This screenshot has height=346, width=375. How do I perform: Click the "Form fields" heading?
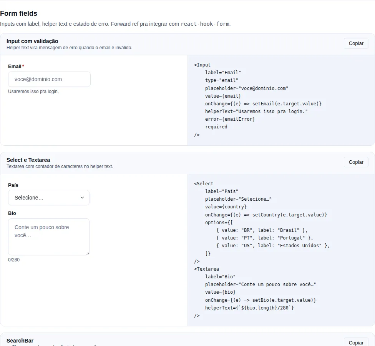pos(19,13)
